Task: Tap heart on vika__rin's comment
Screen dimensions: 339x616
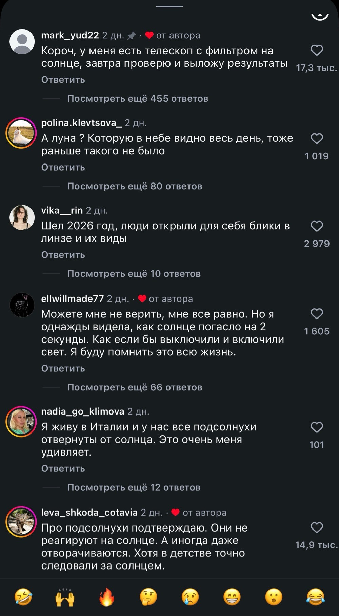Action: (x=317, y=226)
